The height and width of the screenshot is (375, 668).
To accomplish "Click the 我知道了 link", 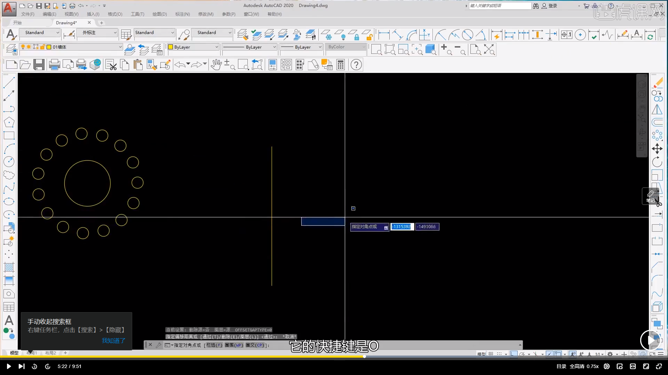I will tap(113, 341).
